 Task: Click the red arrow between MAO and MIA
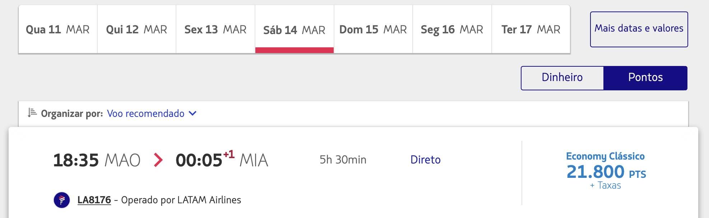158,160
